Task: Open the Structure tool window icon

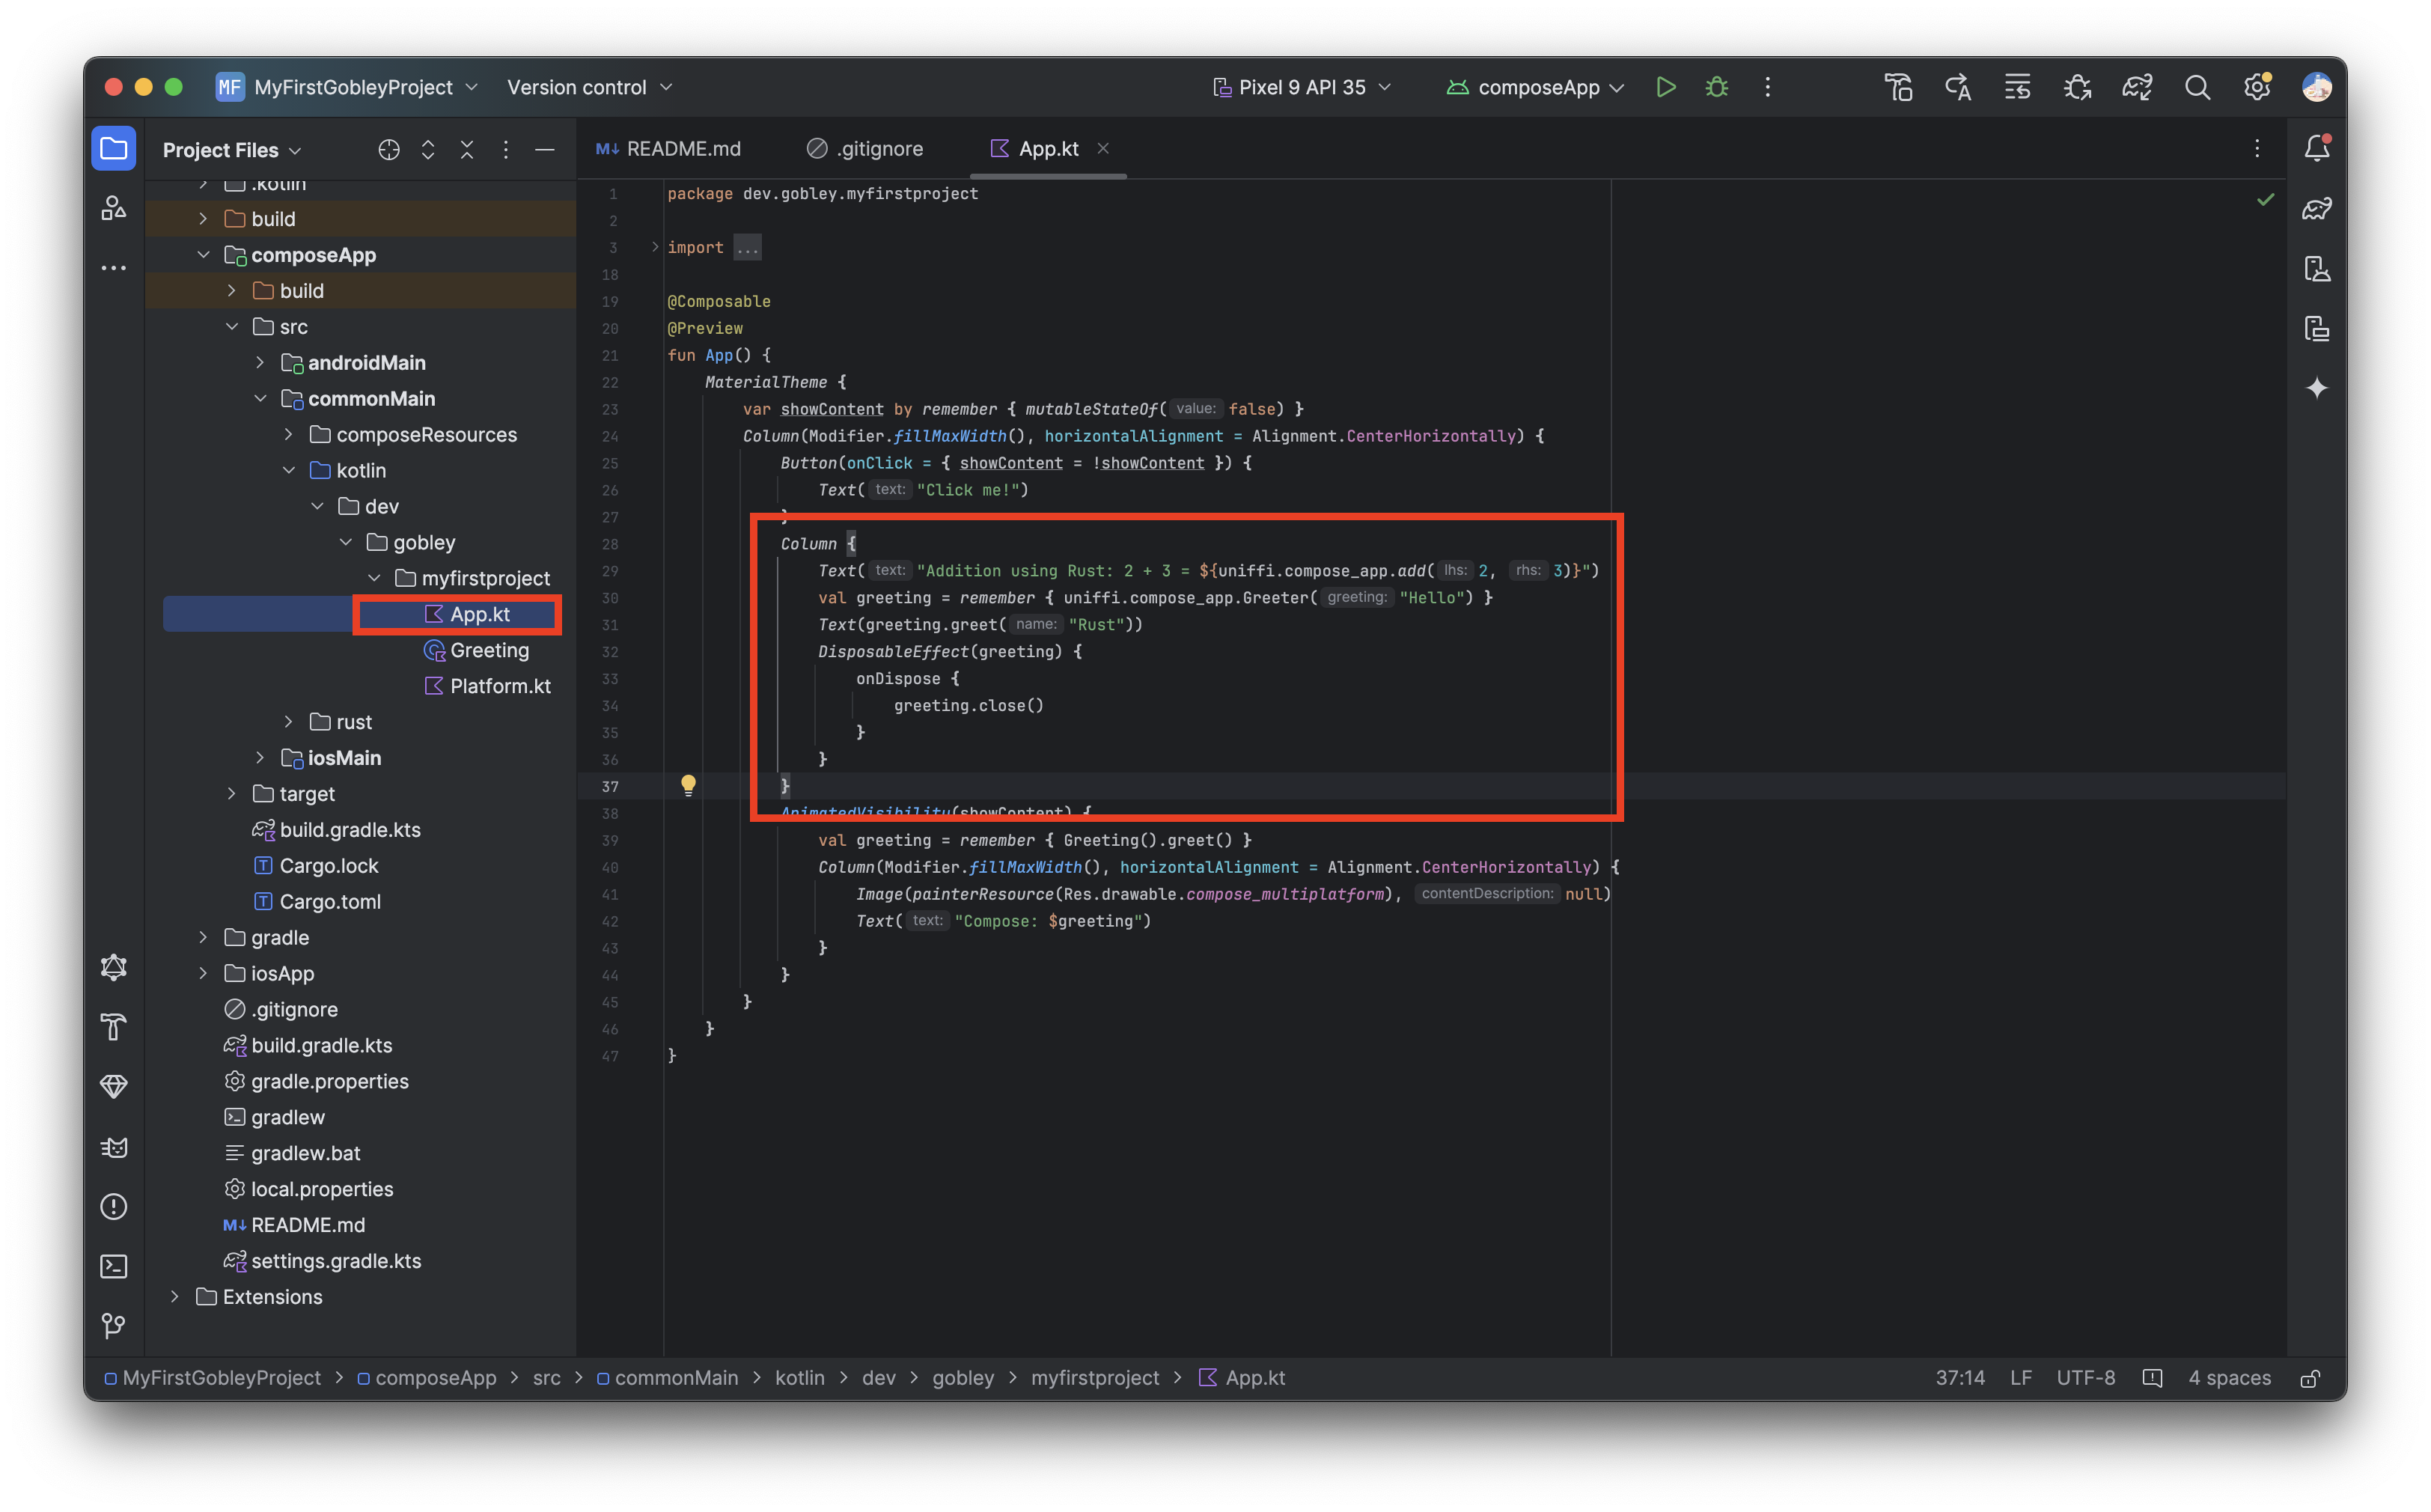Action: [x=114, y=208]
